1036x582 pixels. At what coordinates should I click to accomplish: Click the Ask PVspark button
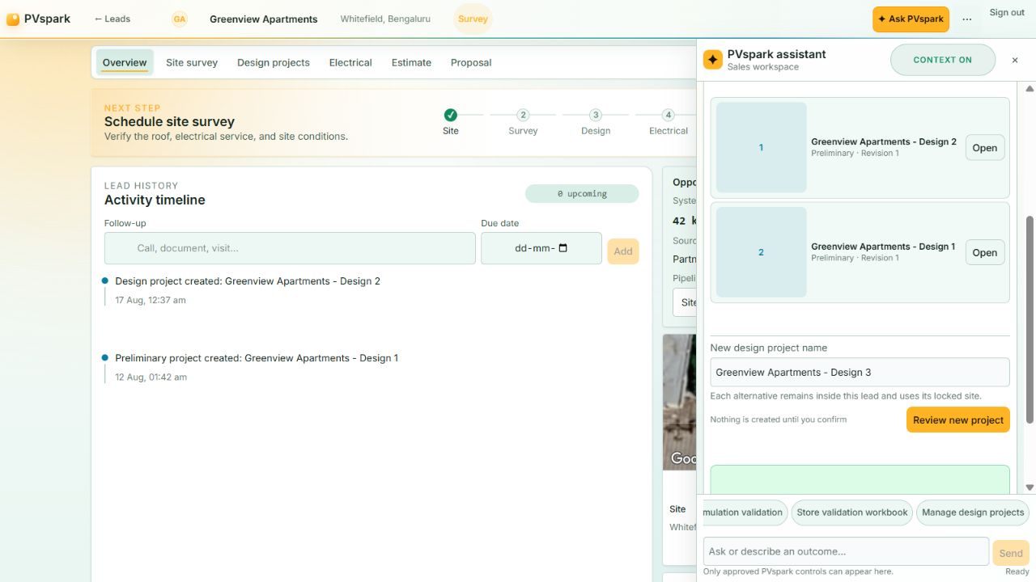[911, 19]
